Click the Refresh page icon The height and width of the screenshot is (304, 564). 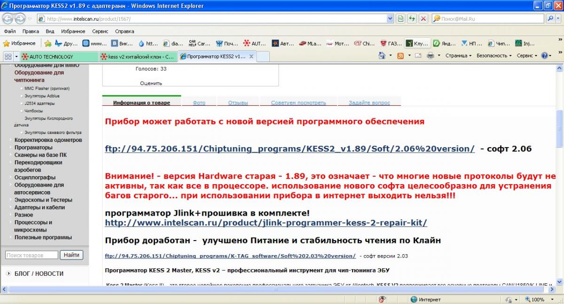click(x=412, y=19)
